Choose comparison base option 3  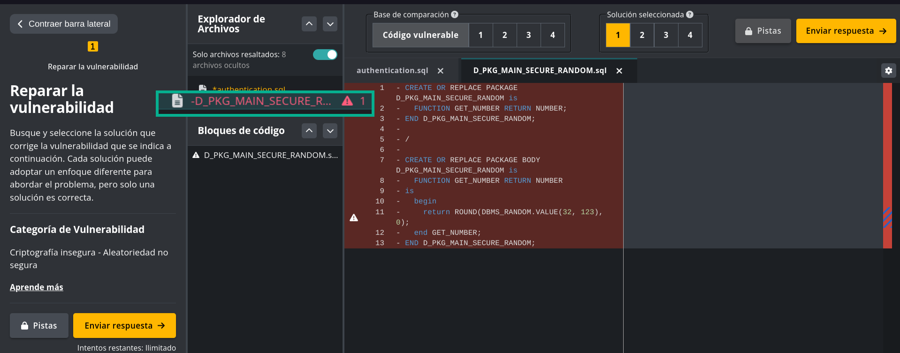529,35
